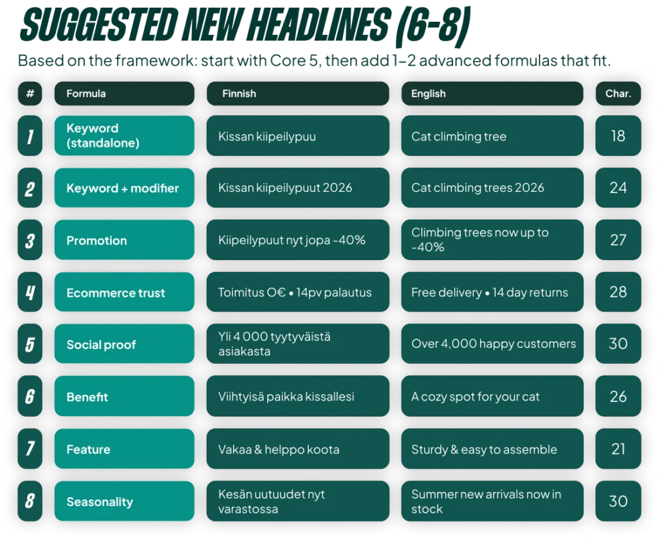Select the "Ecommerce trust" formula cell

124,292
